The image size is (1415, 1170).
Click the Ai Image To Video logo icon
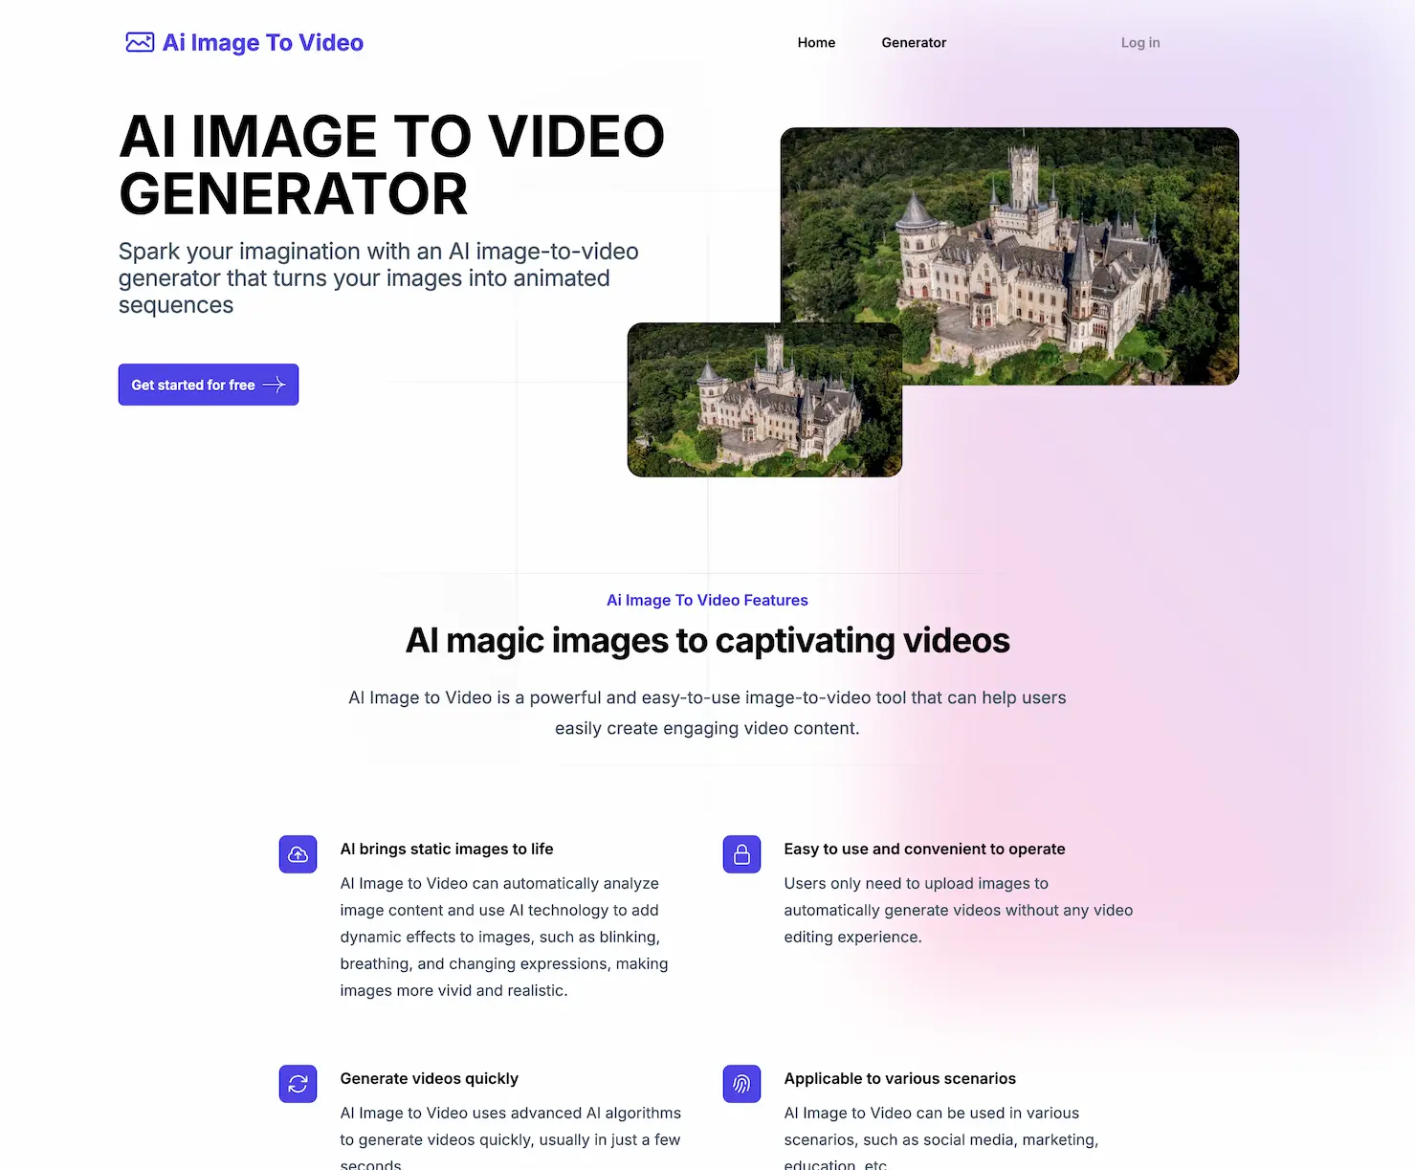[x=140, y=42]
